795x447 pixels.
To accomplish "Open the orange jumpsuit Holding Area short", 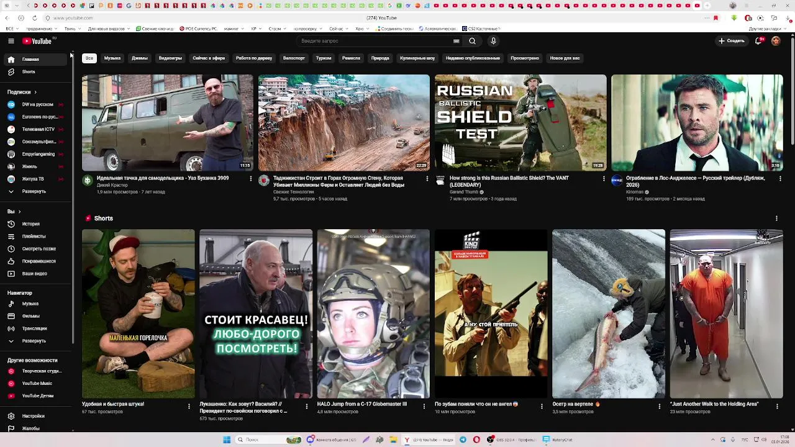I will 726,314.
